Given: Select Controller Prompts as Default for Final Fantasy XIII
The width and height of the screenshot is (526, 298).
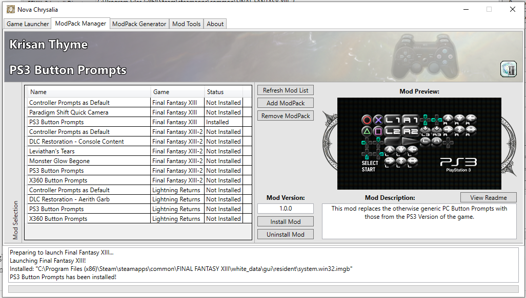Looking at the screenshot, I should (139, 103).
